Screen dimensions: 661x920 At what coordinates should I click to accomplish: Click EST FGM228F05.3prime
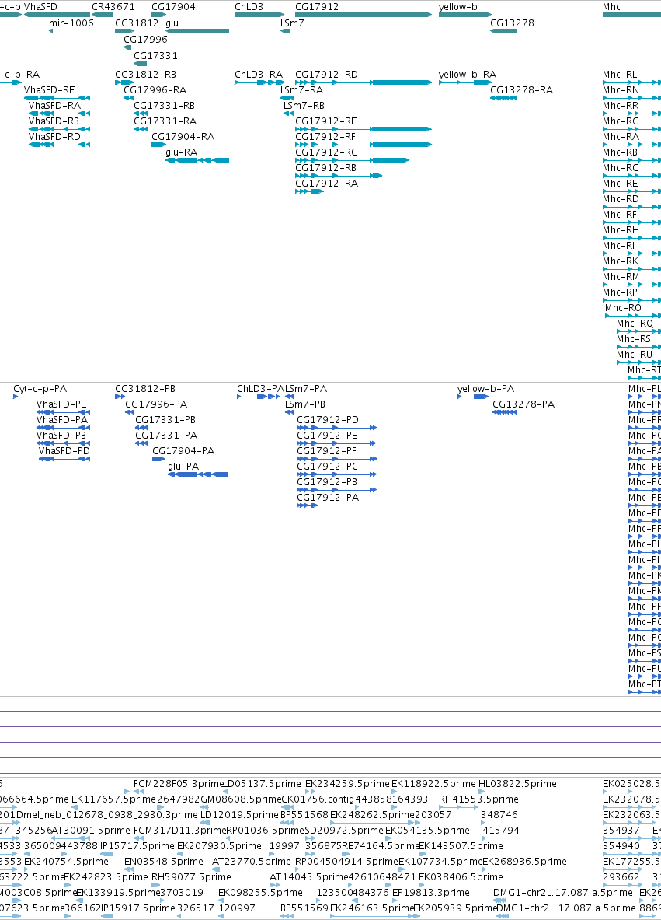(179, 784)
